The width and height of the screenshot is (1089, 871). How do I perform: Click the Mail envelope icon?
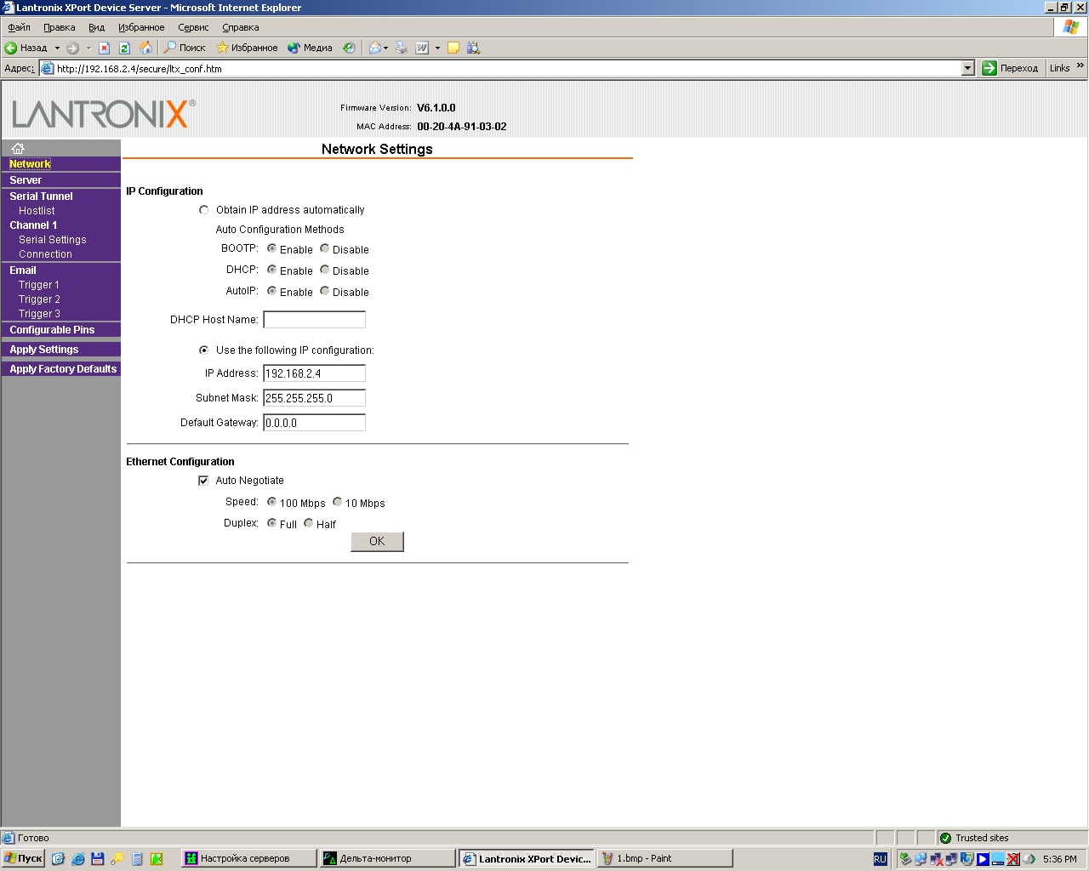click(374, 48)
